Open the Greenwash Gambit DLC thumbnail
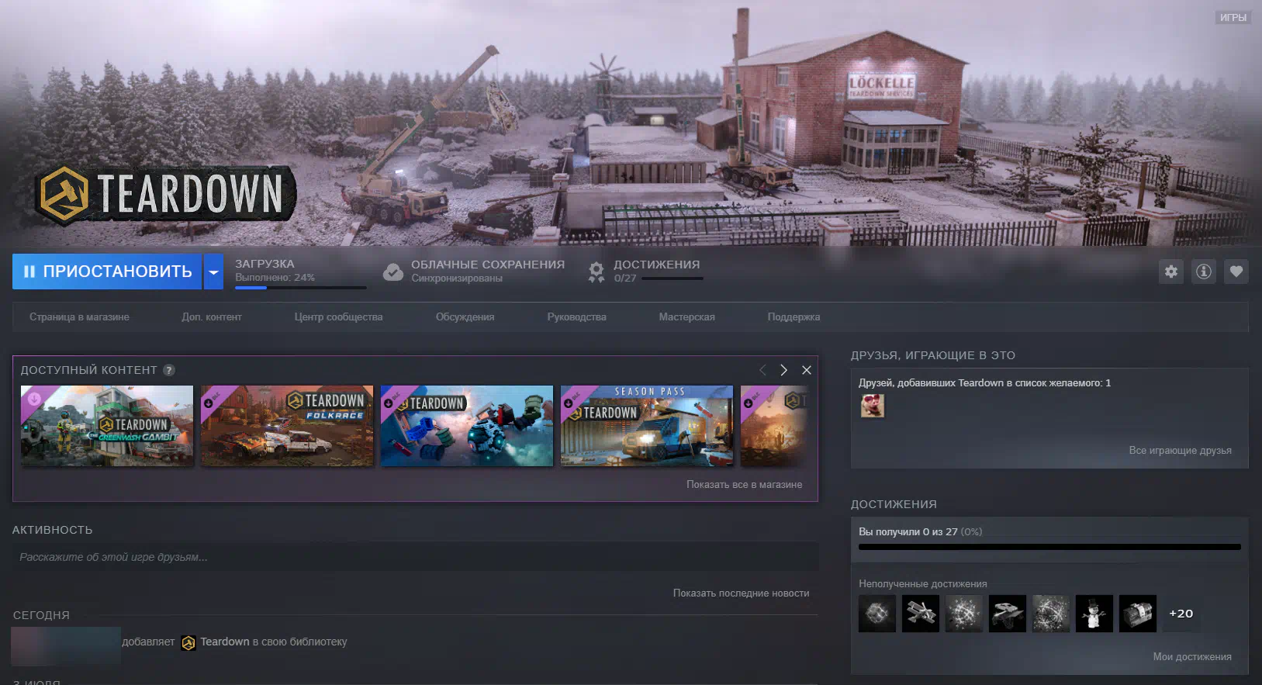This screenshot has height=685, width=1262. pos(107,426)
